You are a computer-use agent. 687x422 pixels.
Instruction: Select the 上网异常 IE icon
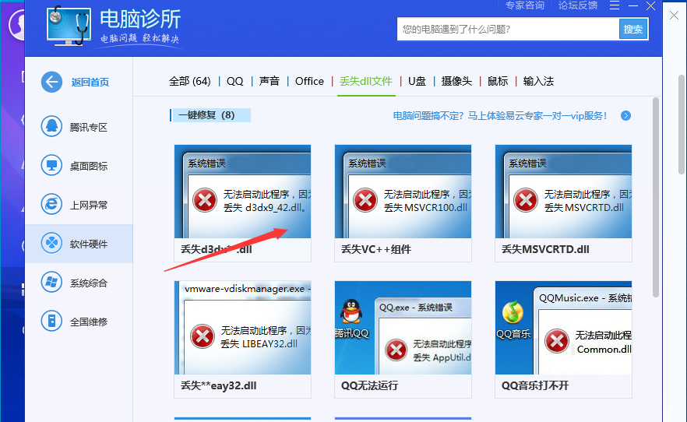tap(51, 205)
